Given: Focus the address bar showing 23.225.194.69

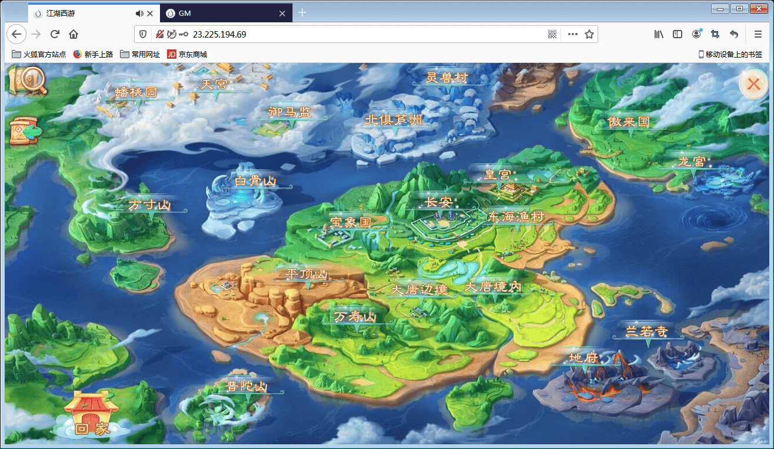Looking at the screenshot, I should coord(365,34).
